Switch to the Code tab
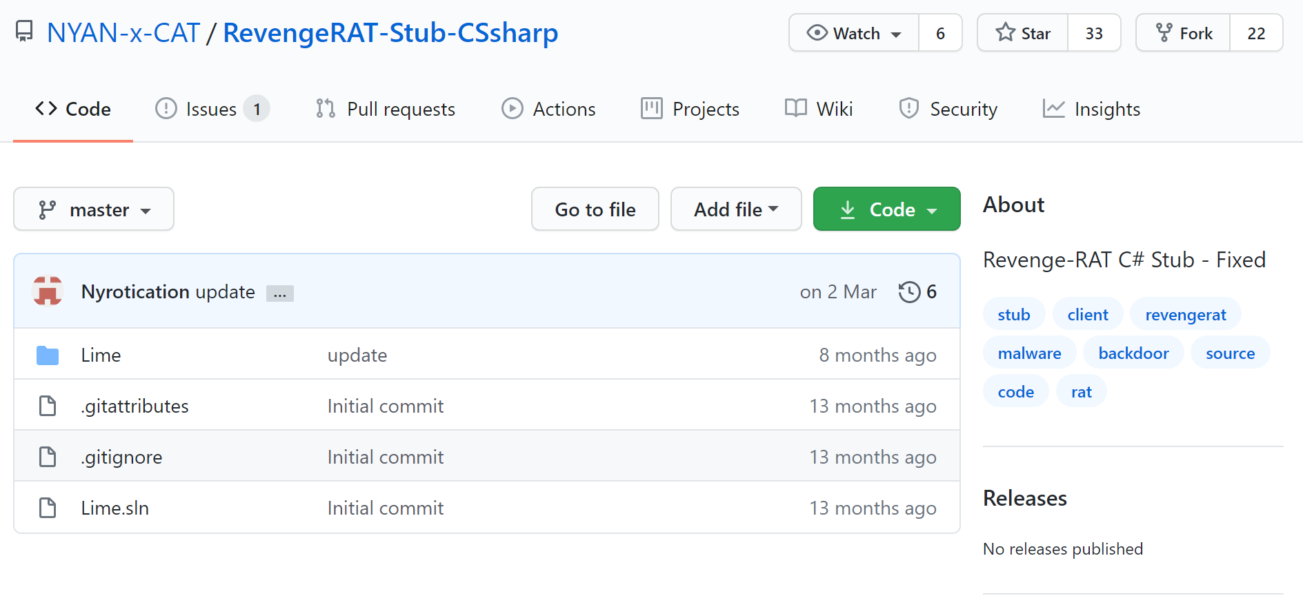Image resolution: width=1303 pixels, height=598 pixels. (x=73, y=109)
